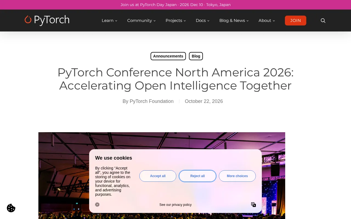Screen dimensions: 351x219
Task: Expand the Docs menu
Action: pos(202,21)
